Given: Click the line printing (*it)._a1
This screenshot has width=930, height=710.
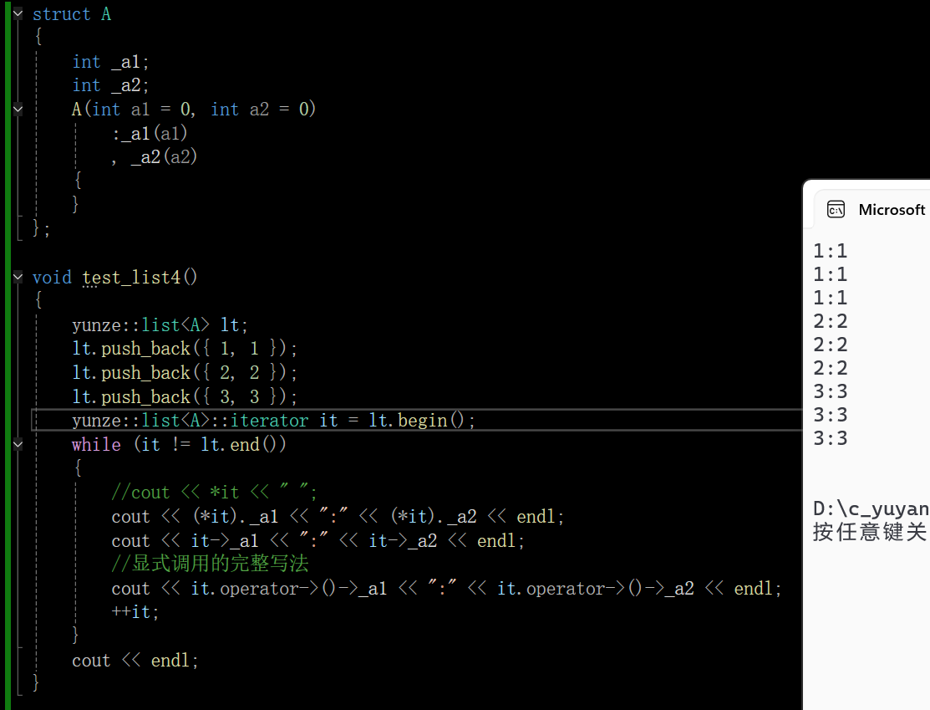Looking at the screenshot, I should point(338,517).
